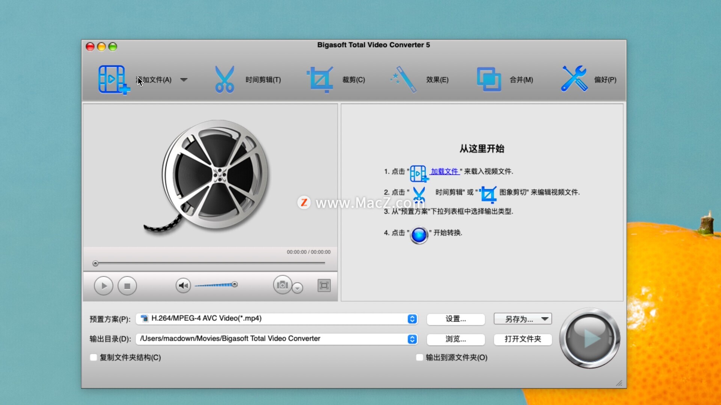The width and height of the screenshot is (721, 405).
Task: Click the H.264/MPEG-4 AVC Video preset field
Action: coord(276,319)
